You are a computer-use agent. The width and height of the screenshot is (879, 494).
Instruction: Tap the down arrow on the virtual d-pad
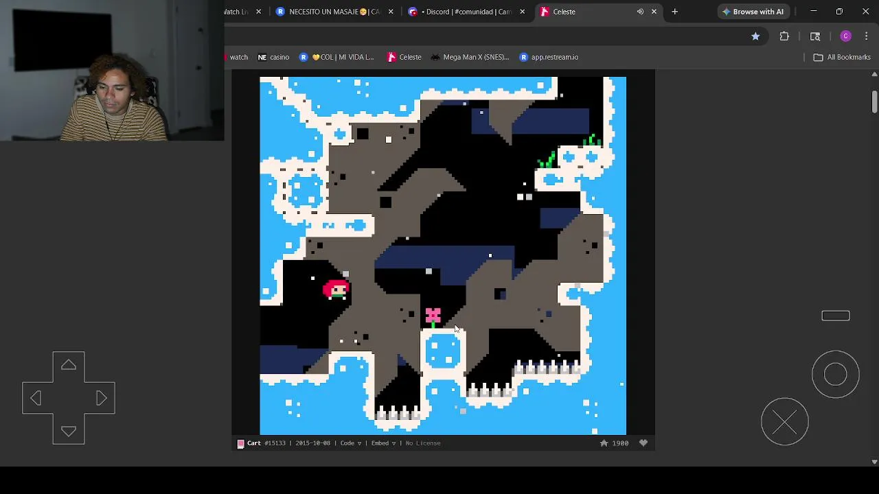(x=69, y=431)
